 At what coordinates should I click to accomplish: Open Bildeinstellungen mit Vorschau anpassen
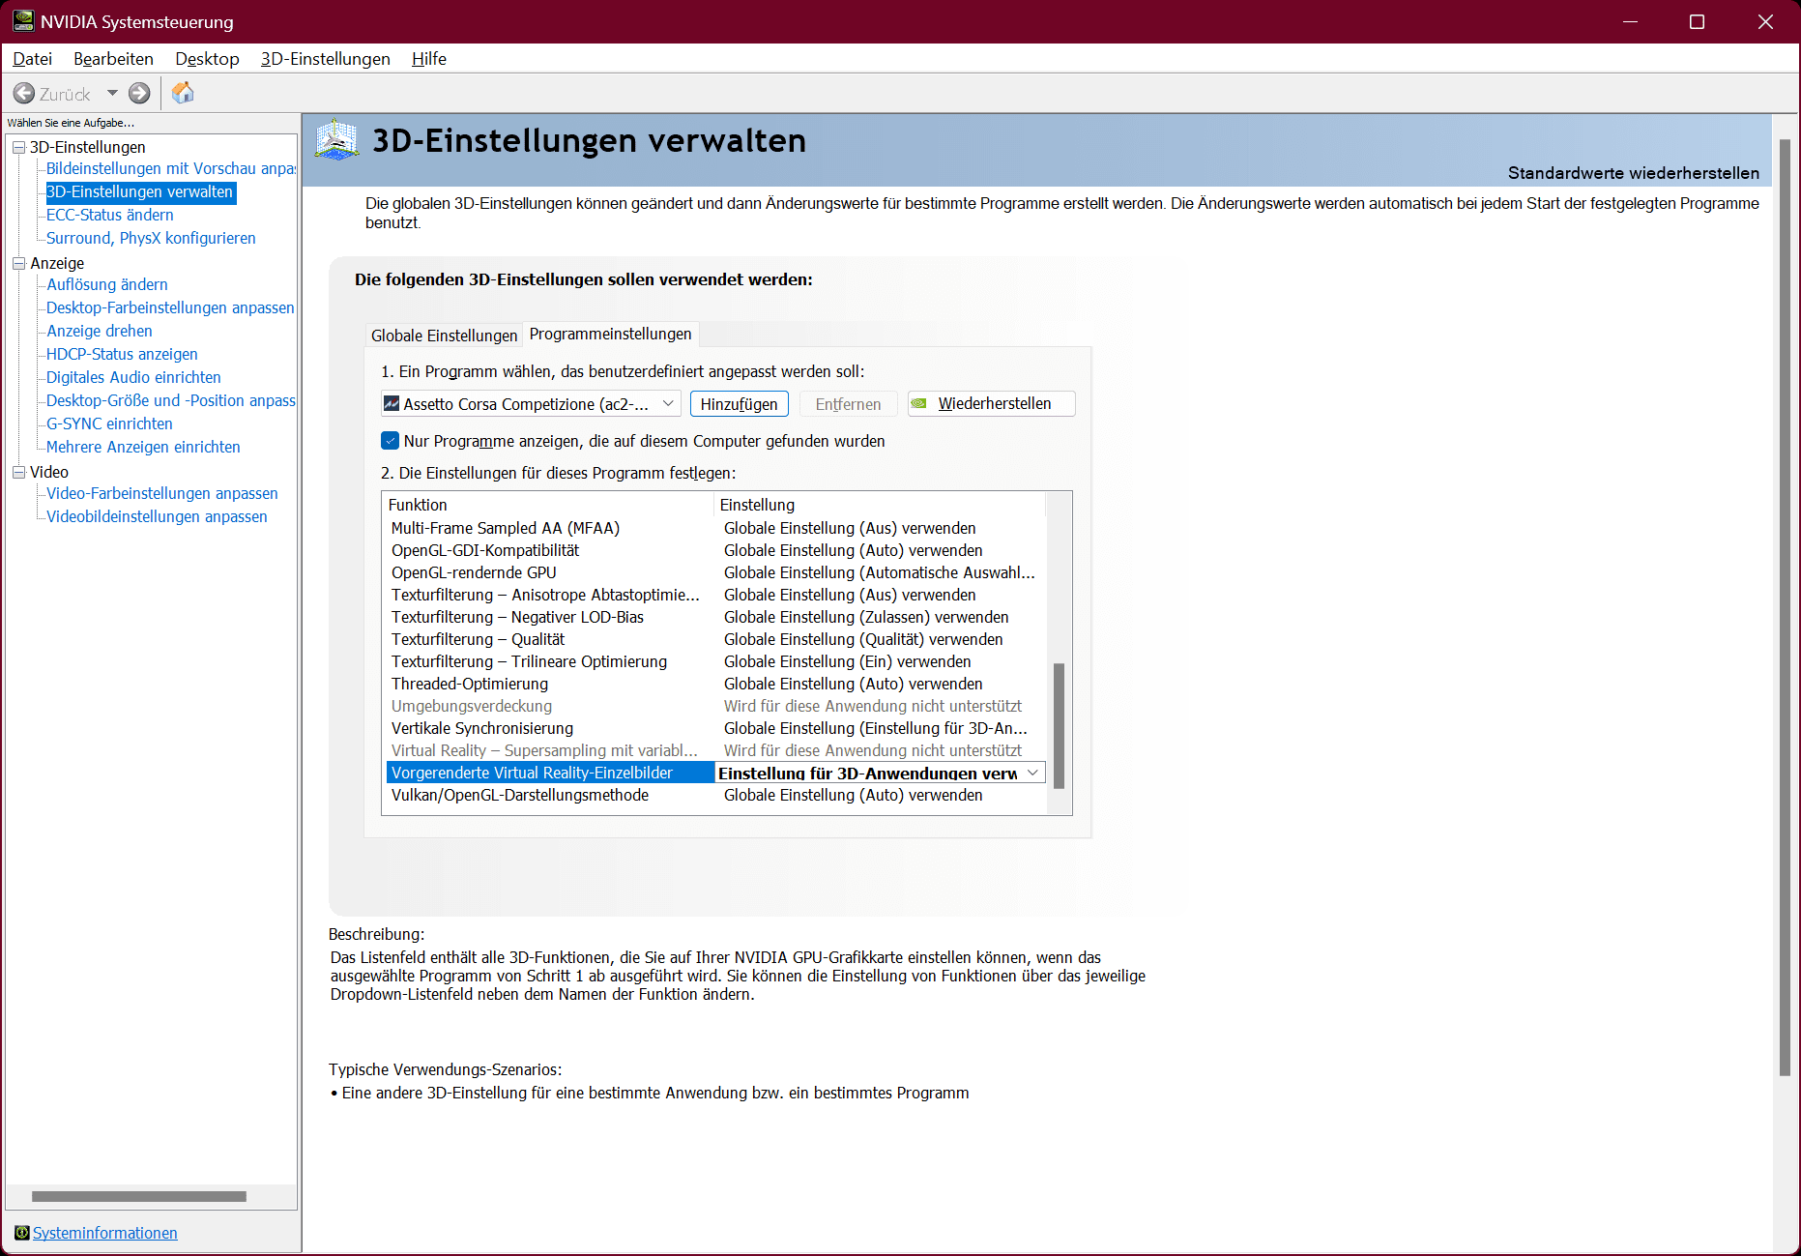[x=170, y=168]
